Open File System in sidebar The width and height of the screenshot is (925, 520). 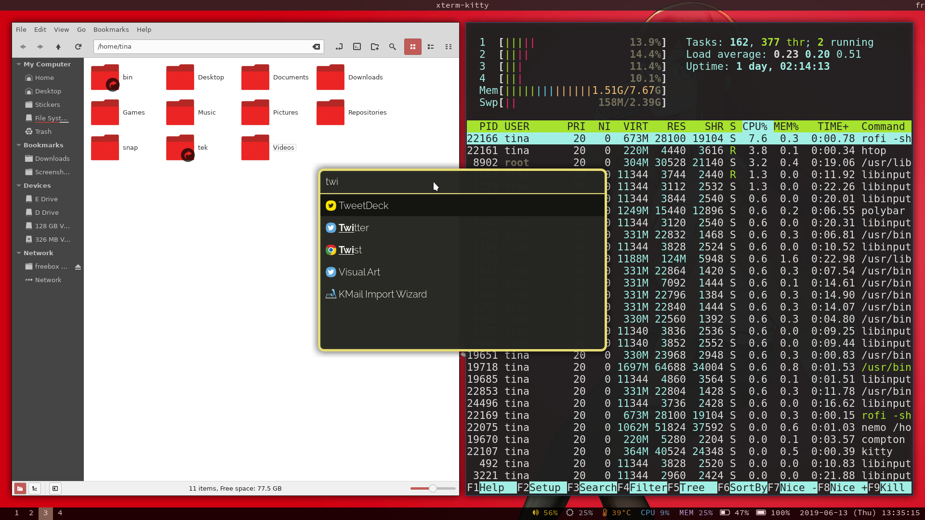(x=48, y=118)
